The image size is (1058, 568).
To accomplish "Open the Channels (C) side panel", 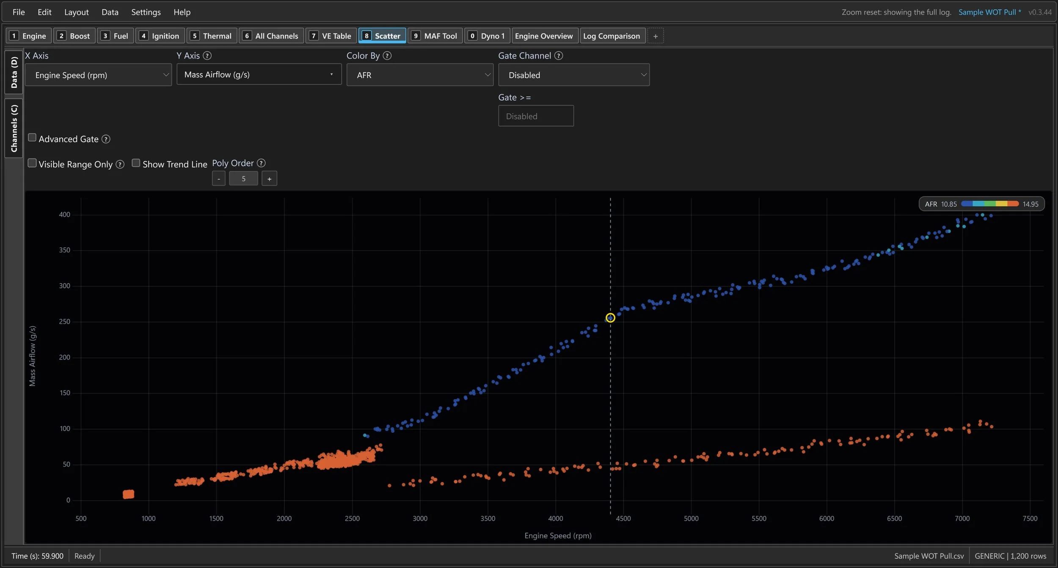I will coord(14,128).
